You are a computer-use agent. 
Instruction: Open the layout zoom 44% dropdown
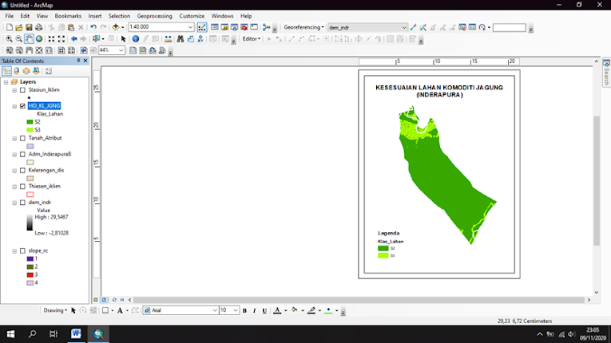click(121, 50)
